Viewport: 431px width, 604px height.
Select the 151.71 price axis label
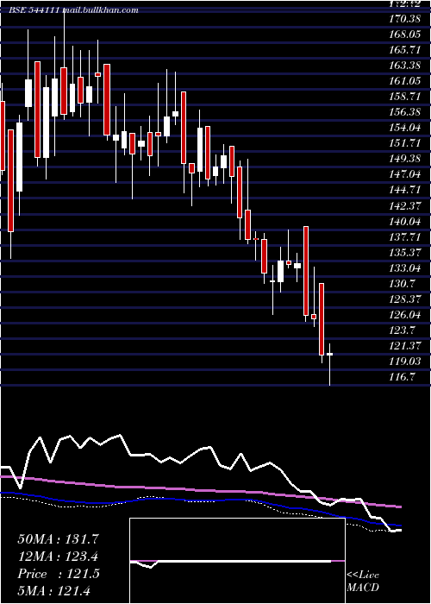pyautogui.click(x=404, y=143)
